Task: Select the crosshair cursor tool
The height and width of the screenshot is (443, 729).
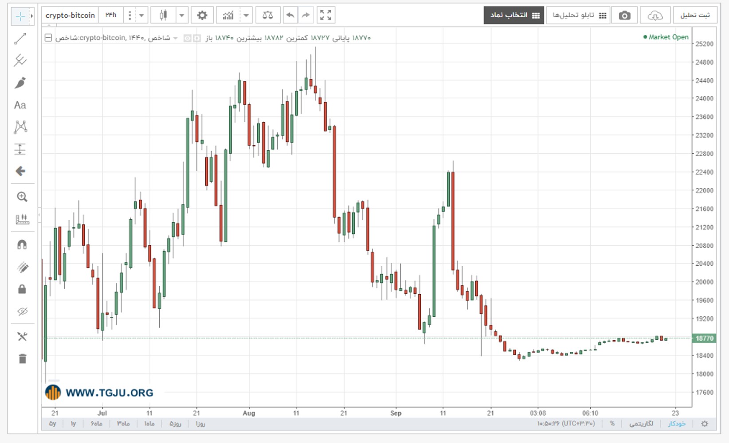Action: [x=20, y=16]
